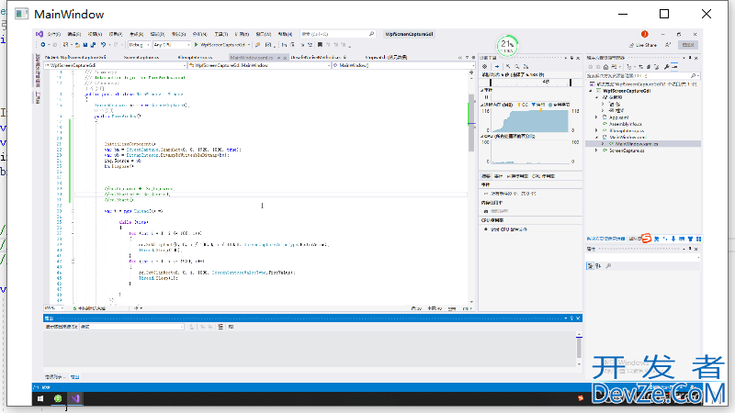Viewport: 735px width, 413px height.
Task: Click the wrench Properties icon in Solution Explorer
Action: pos(667,67)
